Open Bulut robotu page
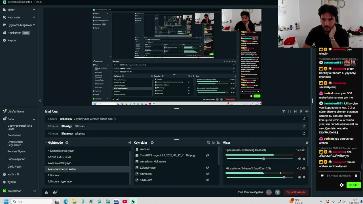The height and width of the screenshot is (204, 363). click(15, 135)
